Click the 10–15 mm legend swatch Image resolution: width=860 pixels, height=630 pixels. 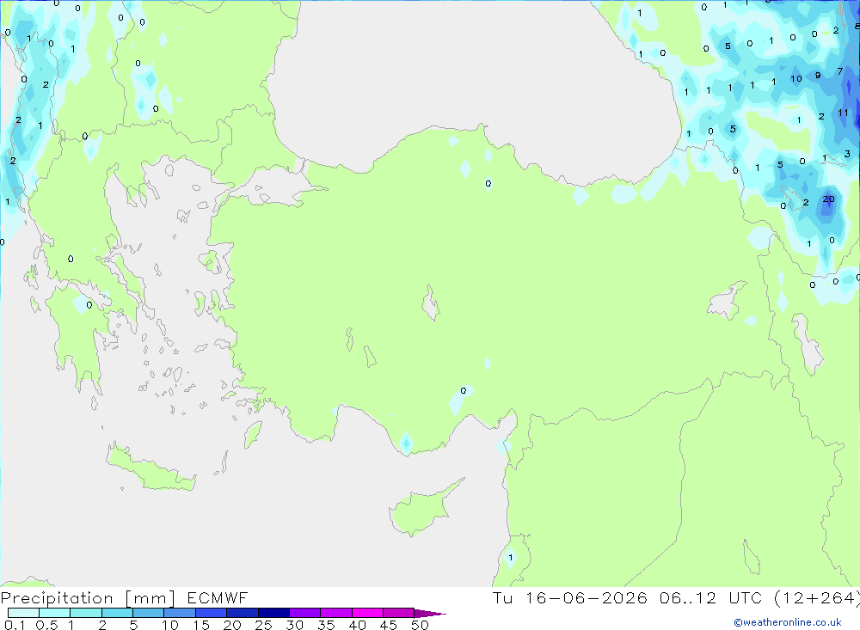[180, 613]
